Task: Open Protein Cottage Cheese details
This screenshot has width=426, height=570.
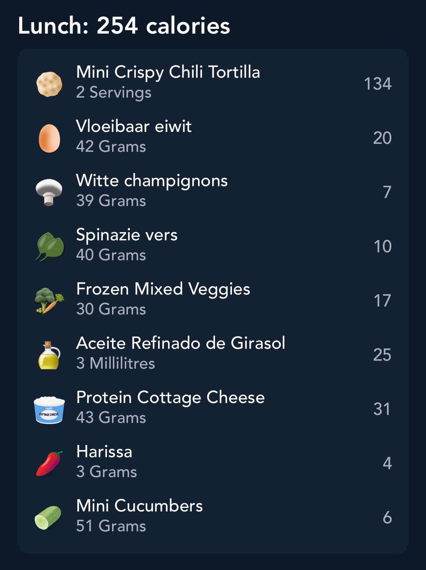Action: coord(170,397)
